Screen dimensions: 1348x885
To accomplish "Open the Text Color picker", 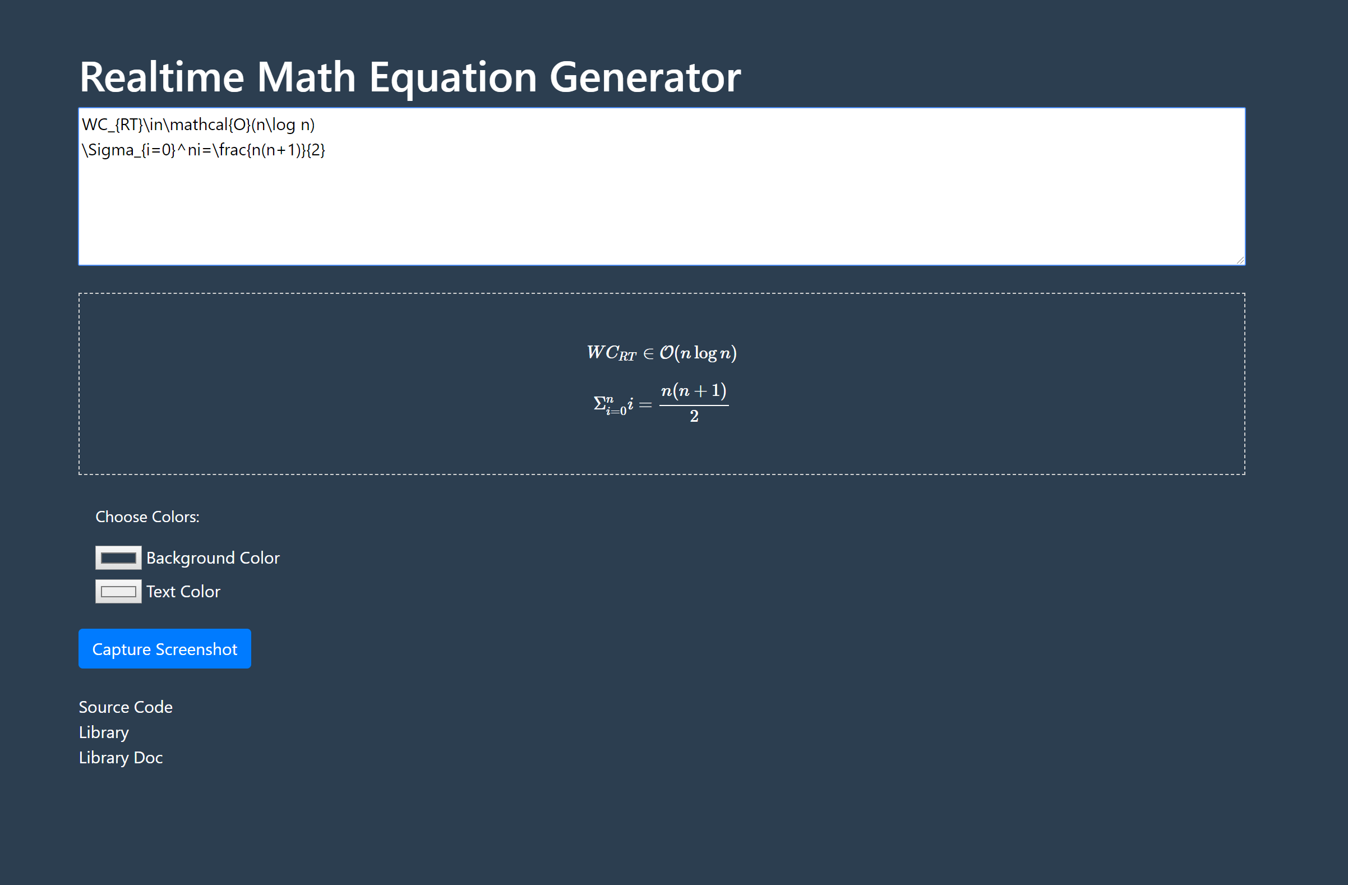I will coord(118,591).
